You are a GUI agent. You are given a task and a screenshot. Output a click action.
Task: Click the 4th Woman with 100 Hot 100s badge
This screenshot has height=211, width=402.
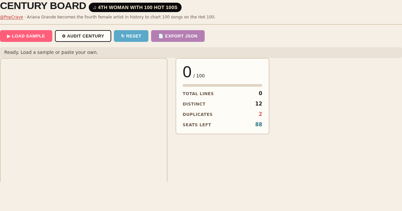(x=135, y=7)
